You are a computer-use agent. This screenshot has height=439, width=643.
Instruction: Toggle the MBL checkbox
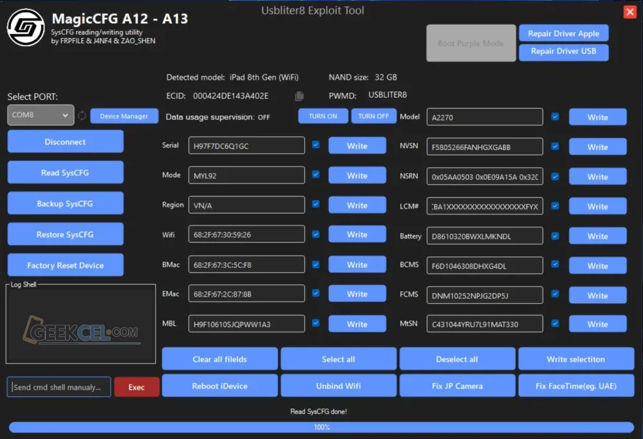pos(316,323)
